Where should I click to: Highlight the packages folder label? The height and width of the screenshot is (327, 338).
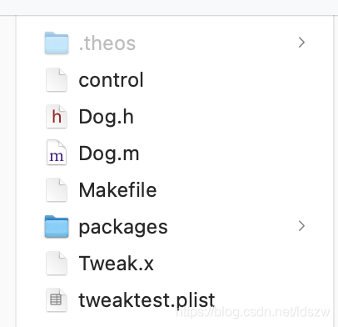[123, 228]
